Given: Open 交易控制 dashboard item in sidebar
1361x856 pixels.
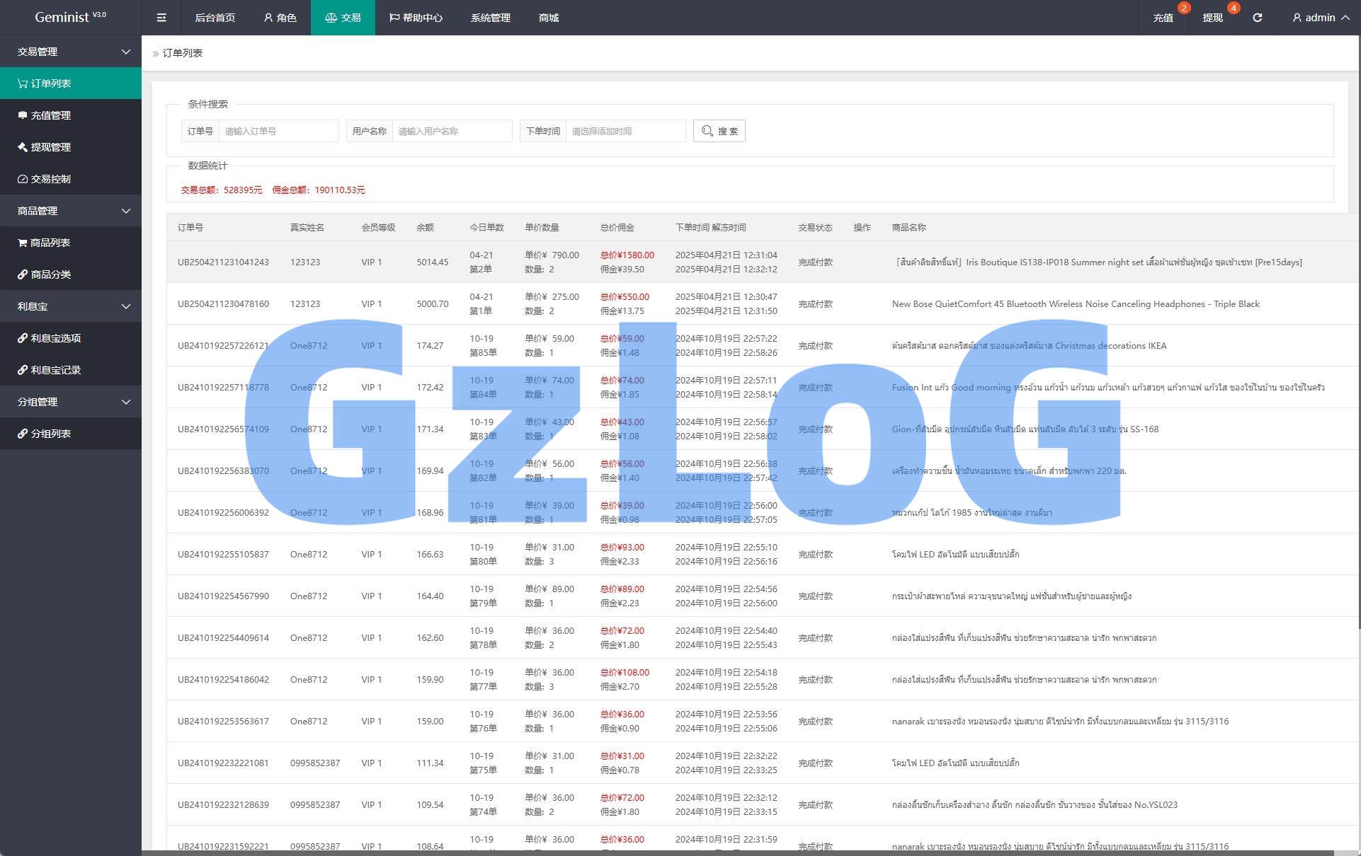Looking at the screenshot, I should [51, 179].
